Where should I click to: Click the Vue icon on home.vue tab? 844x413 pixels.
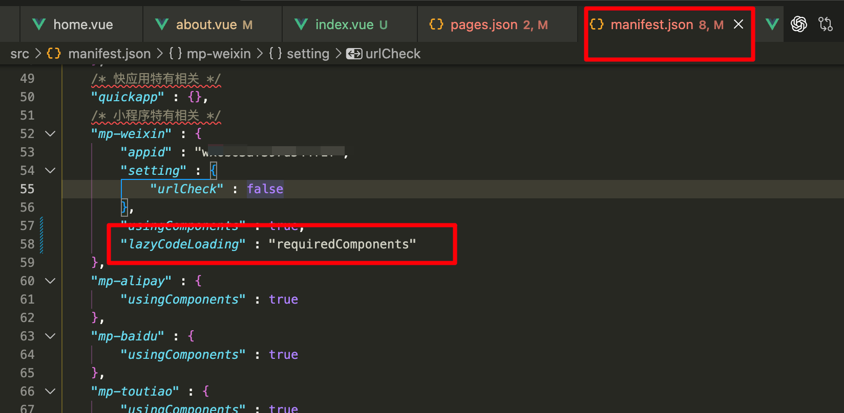tap(39, 25)
